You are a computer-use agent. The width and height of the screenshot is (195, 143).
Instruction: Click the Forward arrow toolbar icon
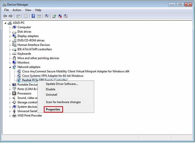(11, 16)
